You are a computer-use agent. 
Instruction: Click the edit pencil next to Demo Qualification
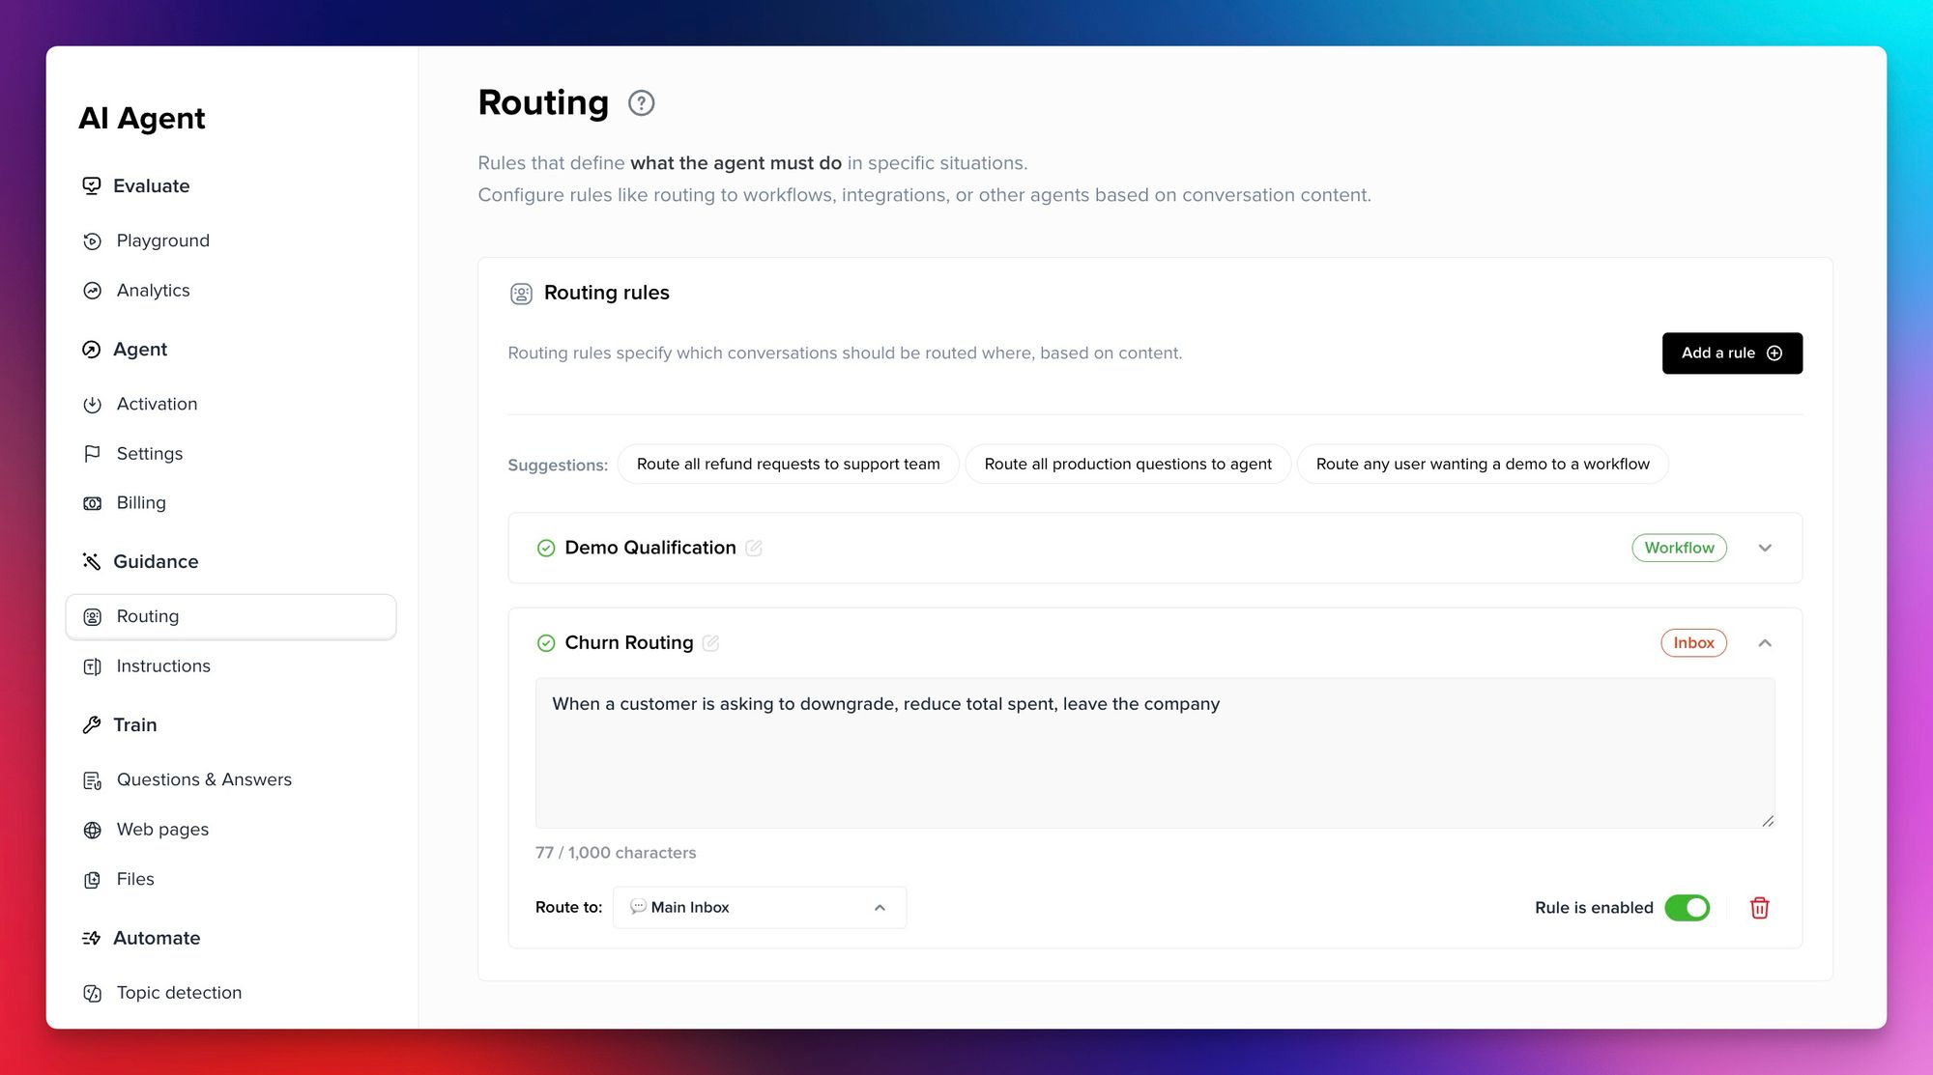pyautogui.click(x=754, y=549)
